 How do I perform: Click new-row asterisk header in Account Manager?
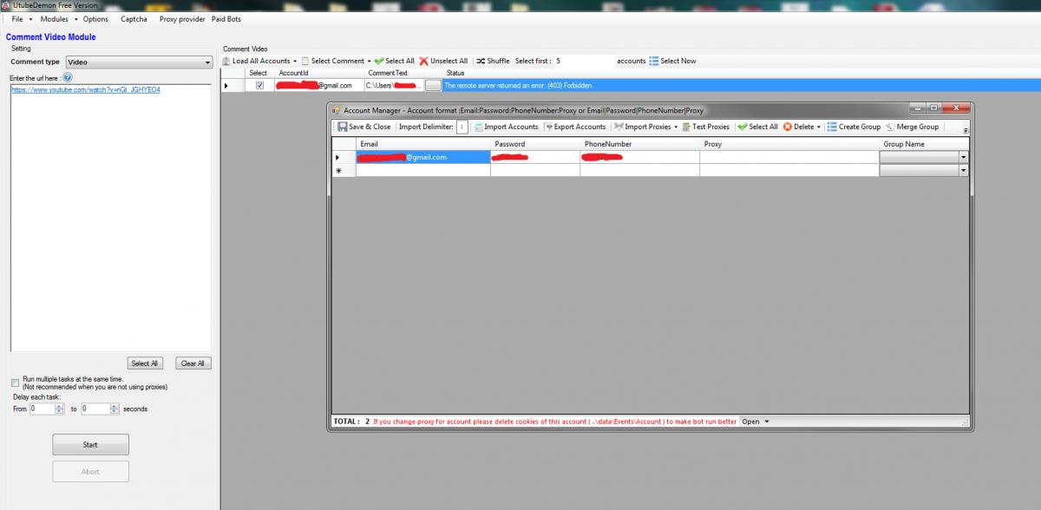(344, 171)
